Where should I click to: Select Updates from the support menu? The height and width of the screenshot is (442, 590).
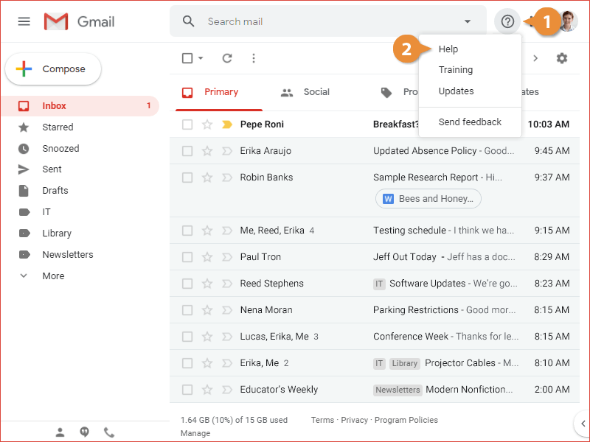coord(456,91)
